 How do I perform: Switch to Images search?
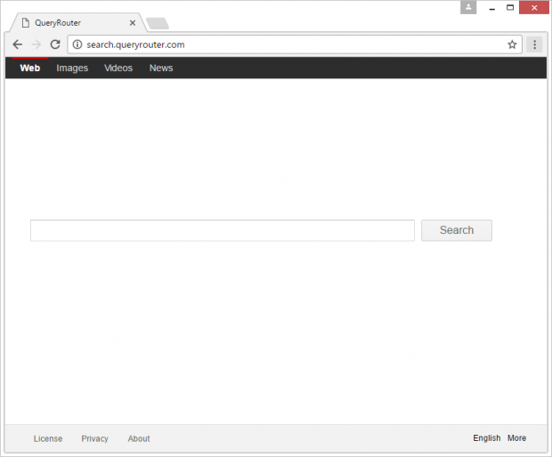click(72, 68)
